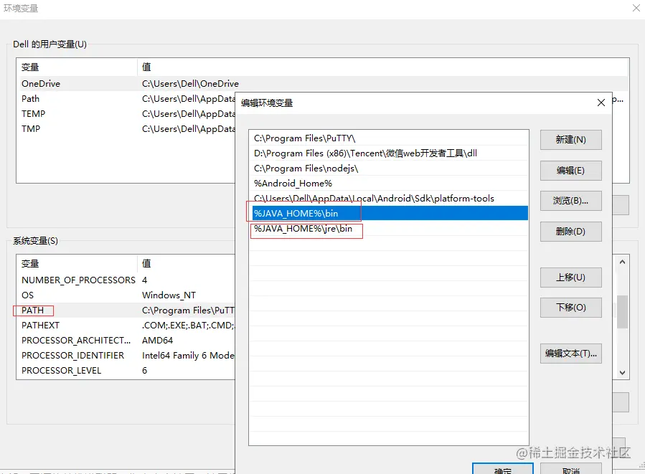
Task: Click the 变量 column header in user variables
Action: (77, 67)
